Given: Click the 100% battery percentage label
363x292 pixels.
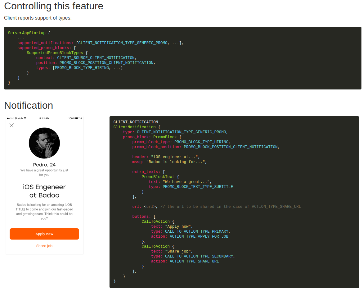Looking at the screenshot, I should [71, 118].
